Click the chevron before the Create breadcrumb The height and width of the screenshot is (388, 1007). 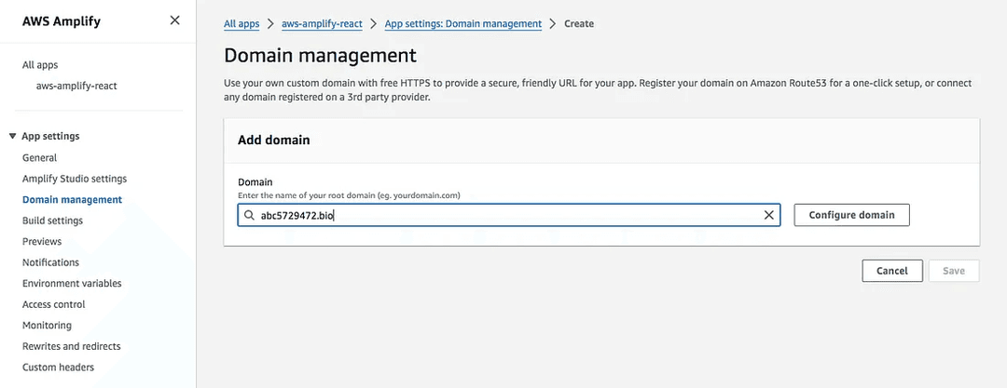point(552,24)
